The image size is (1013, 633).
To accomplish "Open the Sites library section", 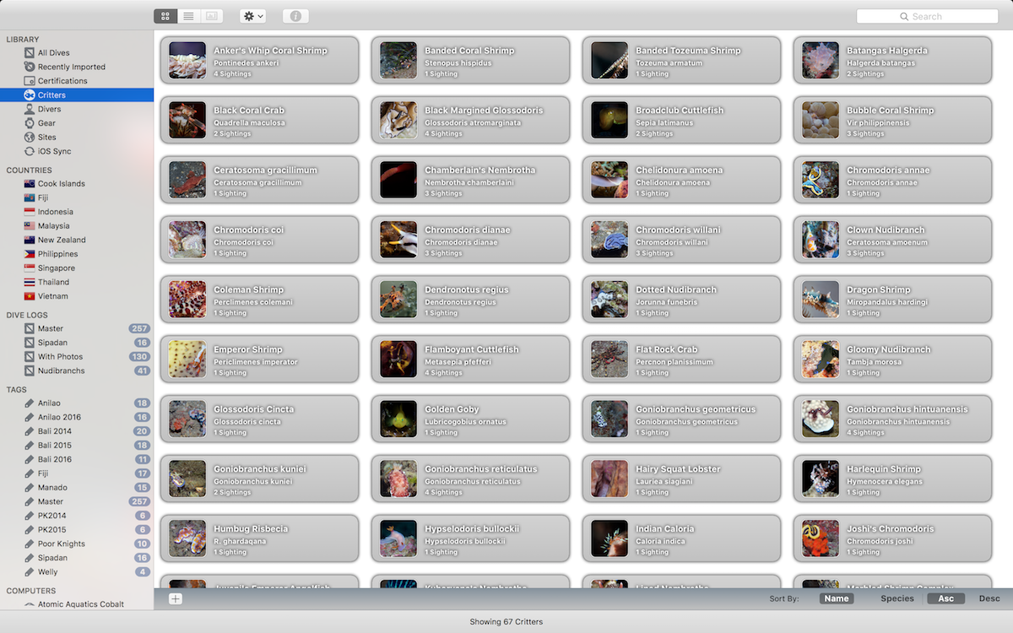I will point(46,137).
